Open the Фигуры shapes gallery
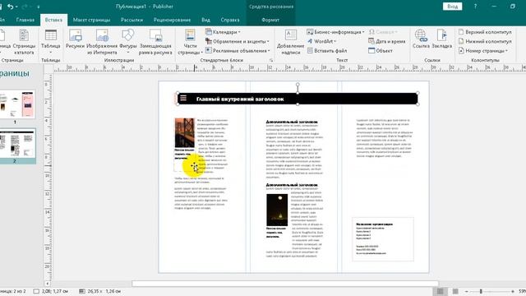Image resolution: width=526 pixels, height=296 pixels. pyautogui.click(x=128, y=42)
